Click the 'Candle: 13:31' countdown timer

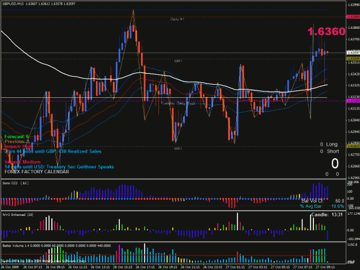(x=327, y=215)
